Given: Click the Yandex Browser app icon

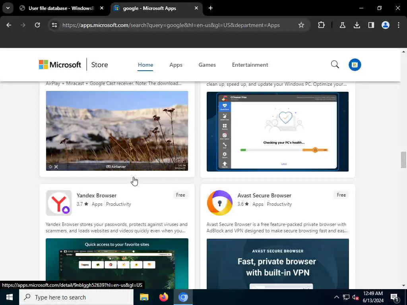Looking at the screenshot, I should 59,203.
